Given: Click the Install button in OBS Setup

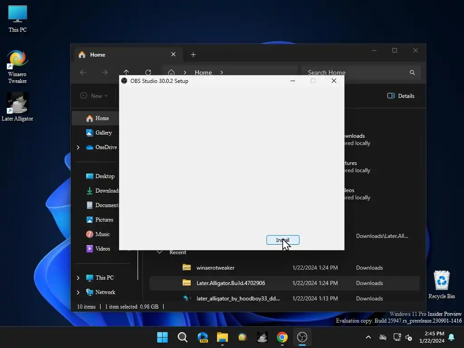Looking at the screenshot, I should [283, 240].
